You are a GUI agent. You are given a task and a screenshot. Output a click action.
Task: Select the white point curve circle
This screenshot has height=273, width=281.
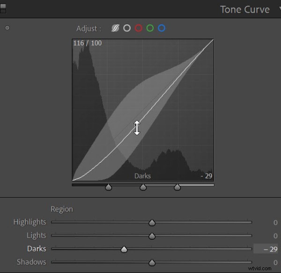tap(127, 28)
